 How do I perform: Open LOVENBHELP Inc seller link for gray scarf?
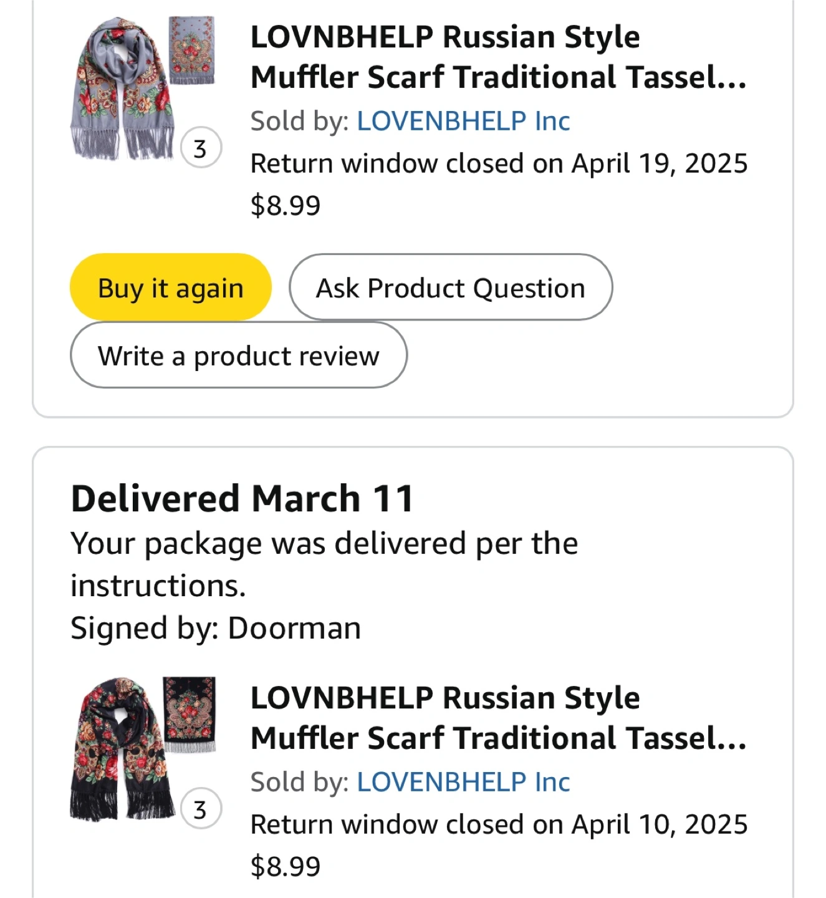pos(463,121)
